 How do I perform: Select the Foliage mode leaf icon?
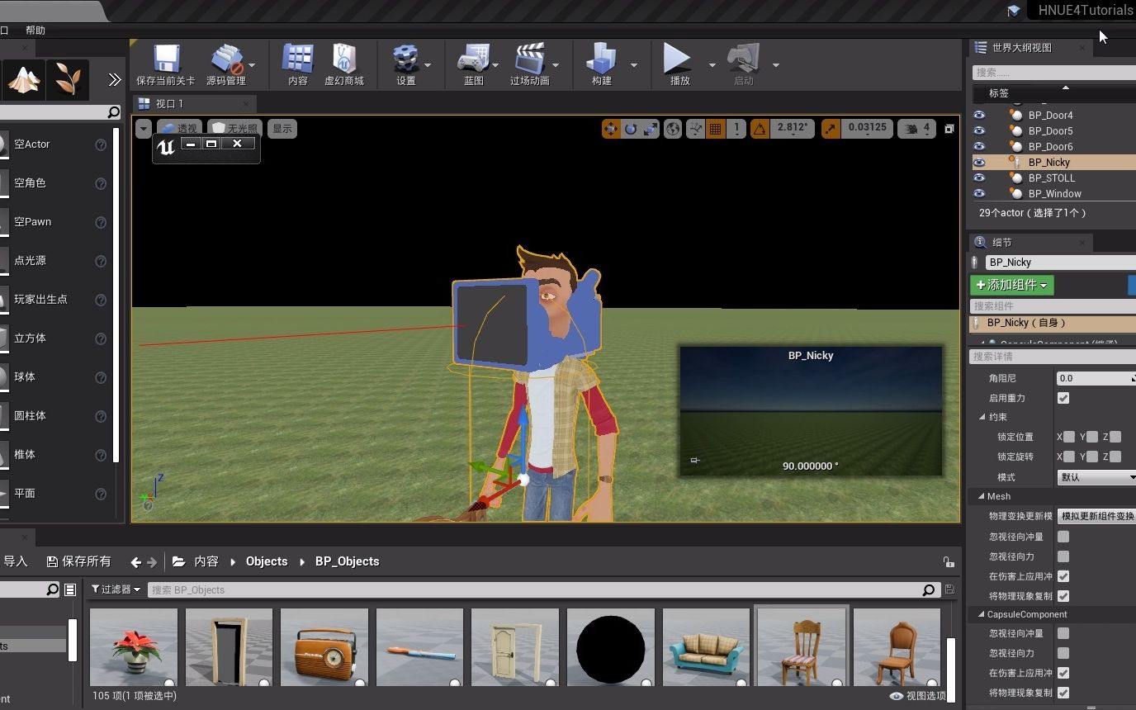67,79
